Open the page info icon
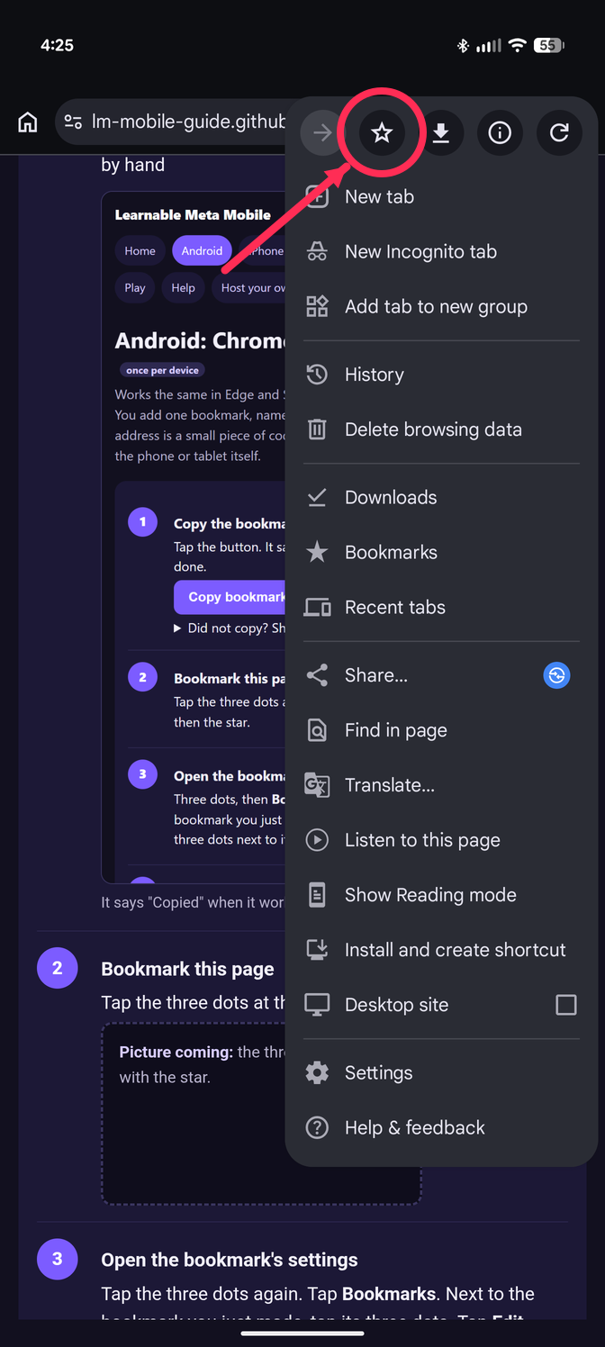605x1347 pixels. (x=500, y=133)
